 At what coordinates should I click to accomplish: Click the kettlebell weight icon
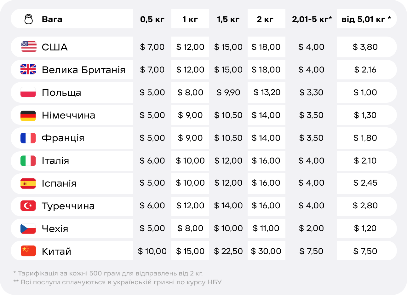29,19
